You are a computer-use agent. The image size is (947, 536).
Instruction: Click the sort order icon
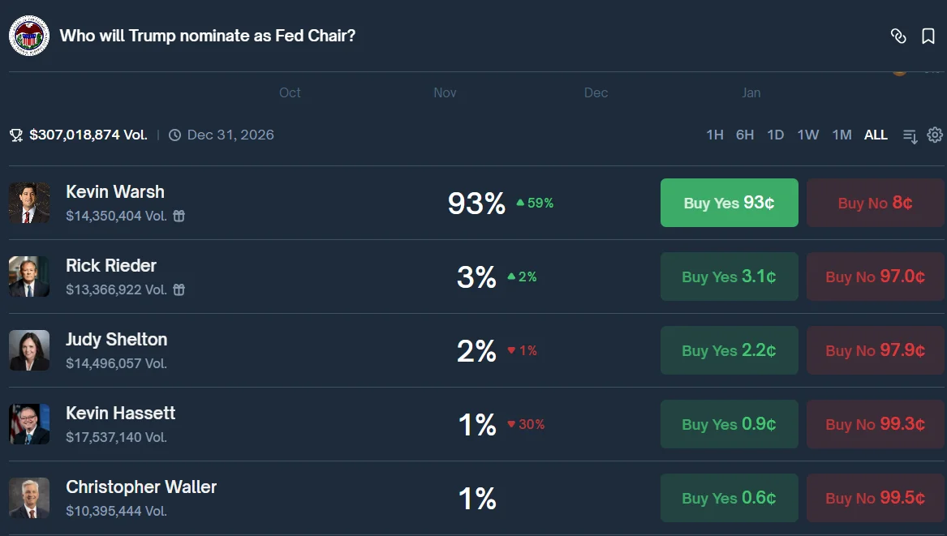(x=910, y=135)
